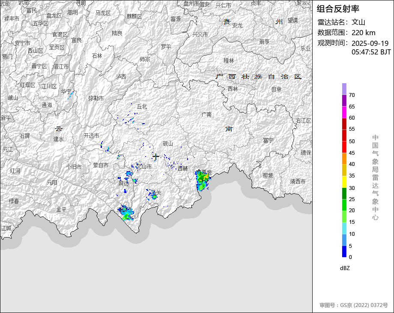Click the '师宗' county label

[x=145, y=59]
